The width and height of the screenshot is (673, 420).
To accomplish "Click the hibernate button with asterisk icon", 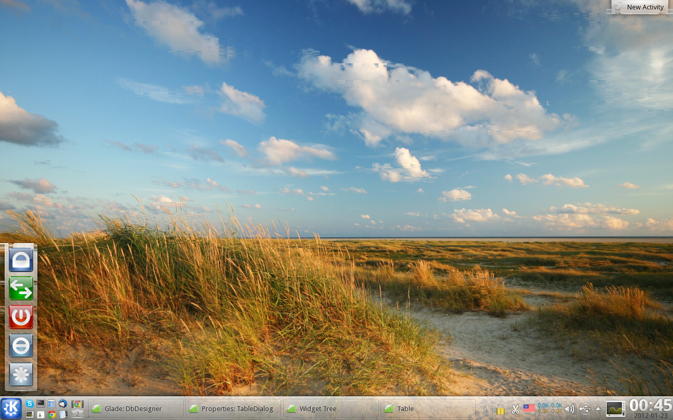I will coord(21,375).
